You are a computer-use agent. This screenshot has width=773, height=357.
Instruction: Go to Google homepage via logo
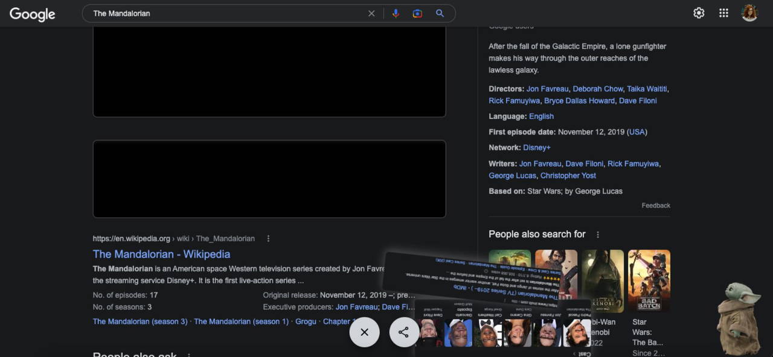pyautogui.click(x=33, y=14)
